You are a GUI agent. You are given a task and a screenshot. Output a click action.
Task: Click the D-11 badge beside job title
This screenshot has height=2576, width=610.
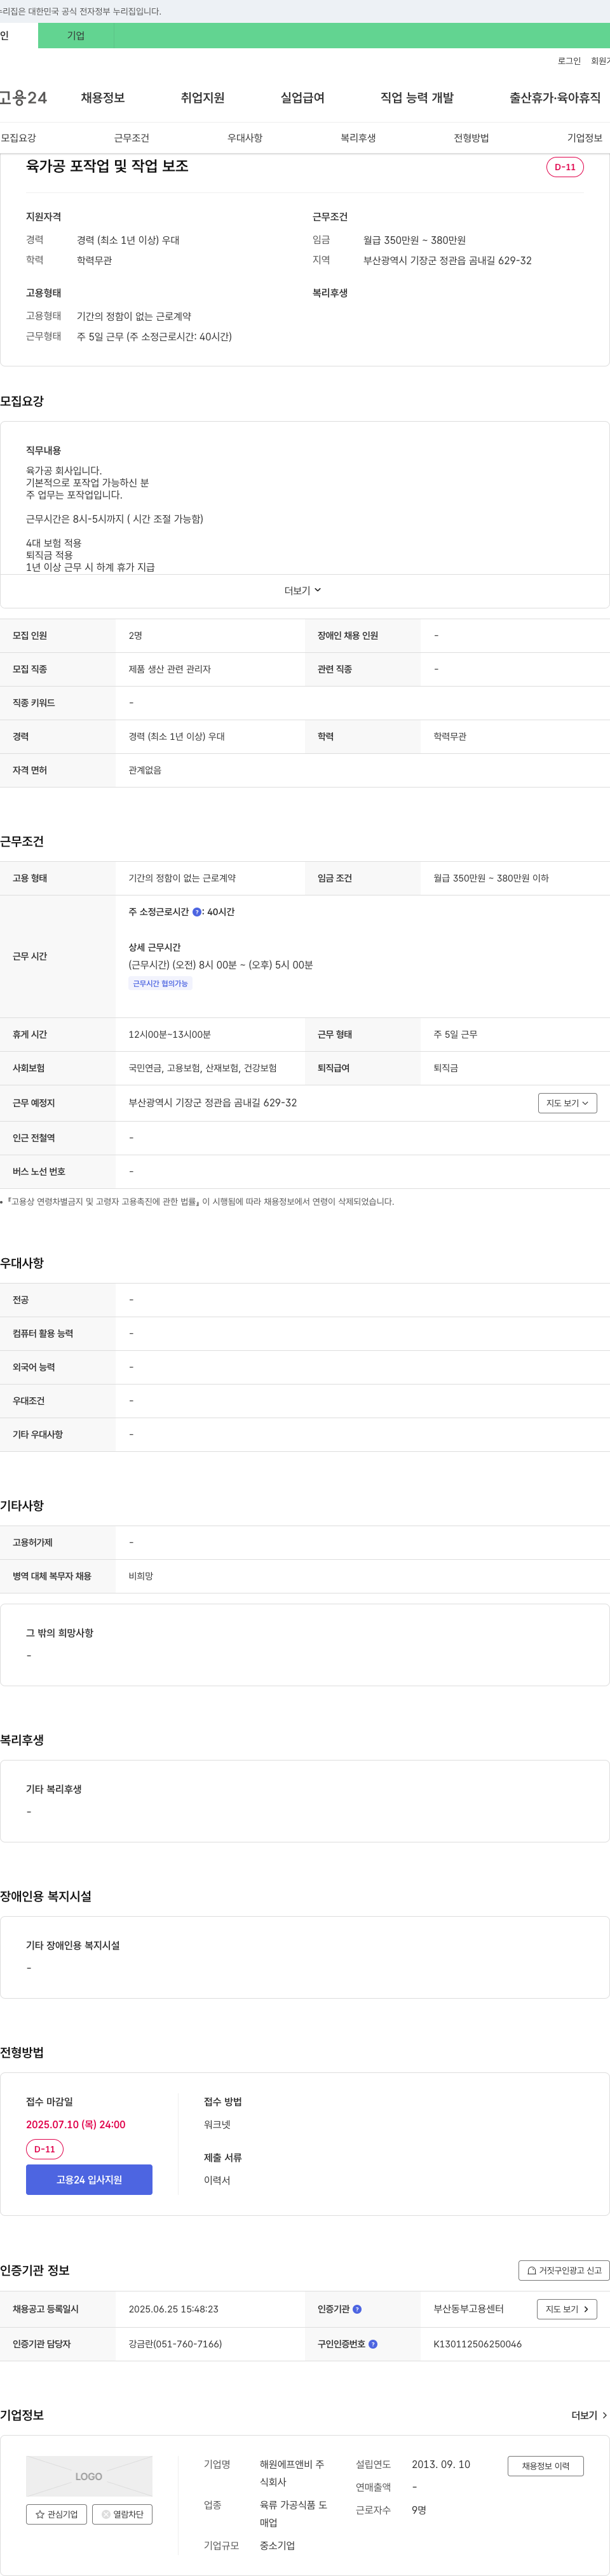[x=565, y=167]
